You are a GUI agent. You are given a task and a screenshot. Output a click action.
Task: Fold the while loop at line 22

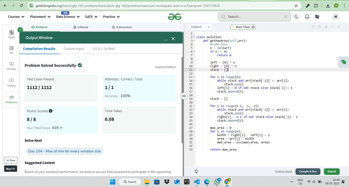[x=194, y=110]
